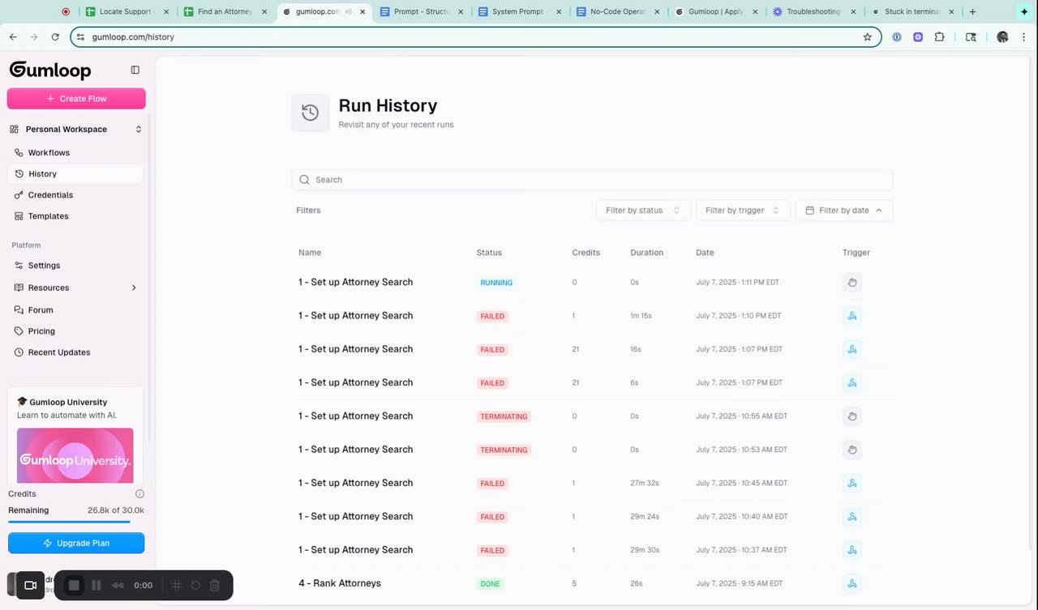Click trigger icon for 10:45 AM run
The image size is (1038, 610).
[851, 483]
